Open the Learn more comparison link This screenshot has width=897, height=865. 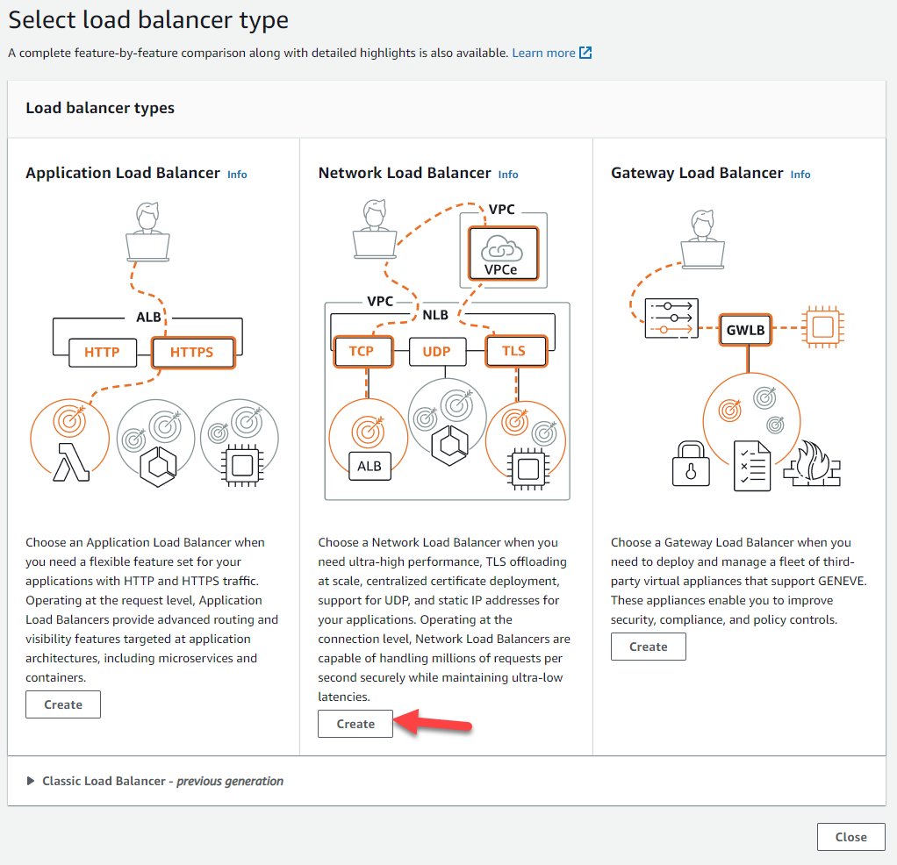(543, 53)
